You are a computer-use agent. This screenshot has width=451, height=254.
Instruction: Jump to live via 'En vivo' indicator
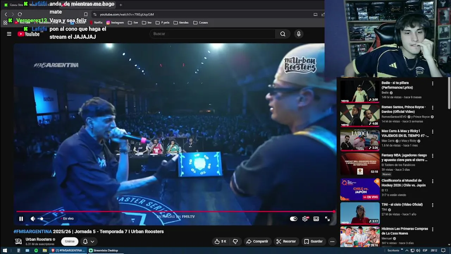click(68, 219)
